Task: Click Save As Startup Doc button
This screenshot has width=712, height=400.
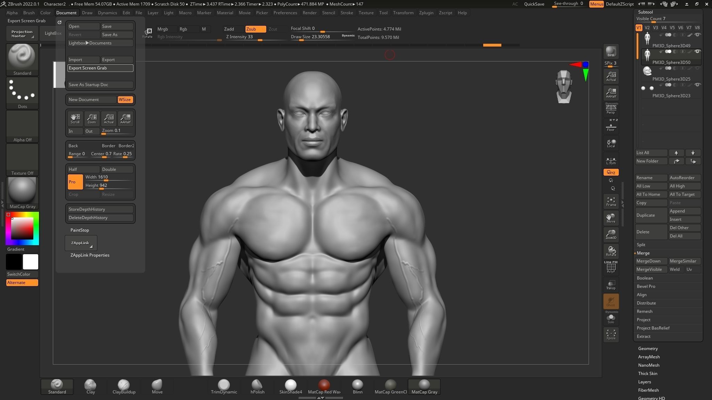Action: click(x=100, y=85)
